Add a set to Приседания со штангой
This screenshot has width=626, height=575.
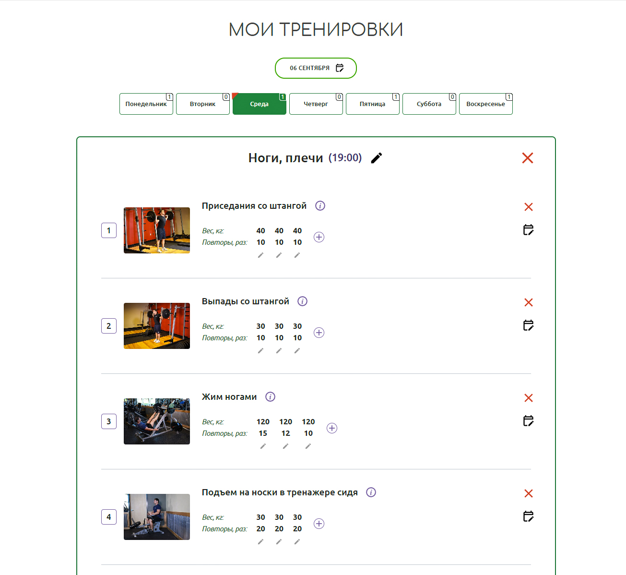319,237
